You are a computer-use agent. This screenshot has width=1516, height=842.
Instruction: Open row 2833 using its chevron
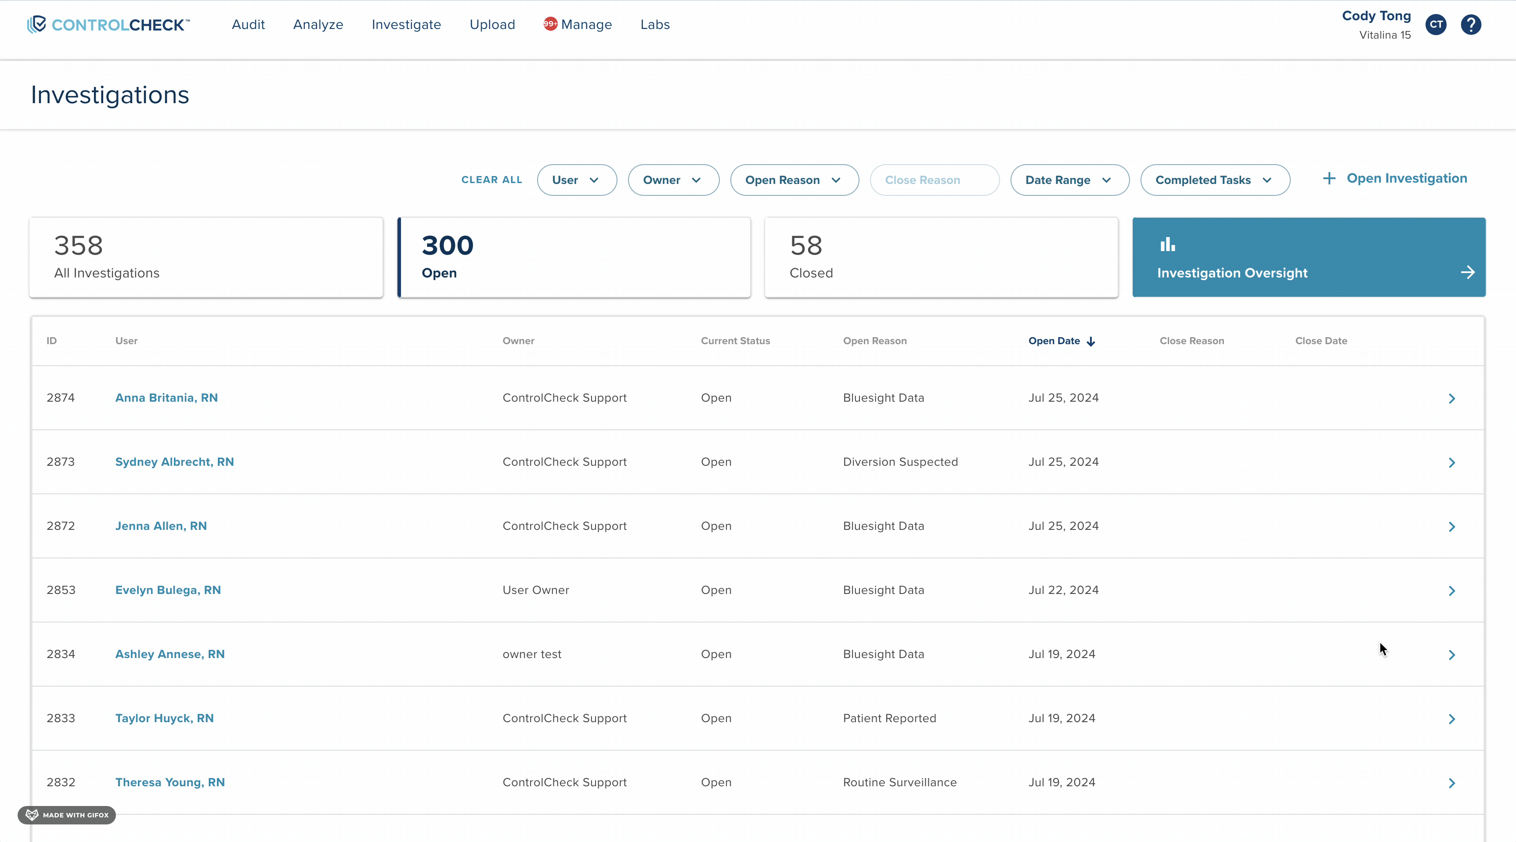point(1452,719)
